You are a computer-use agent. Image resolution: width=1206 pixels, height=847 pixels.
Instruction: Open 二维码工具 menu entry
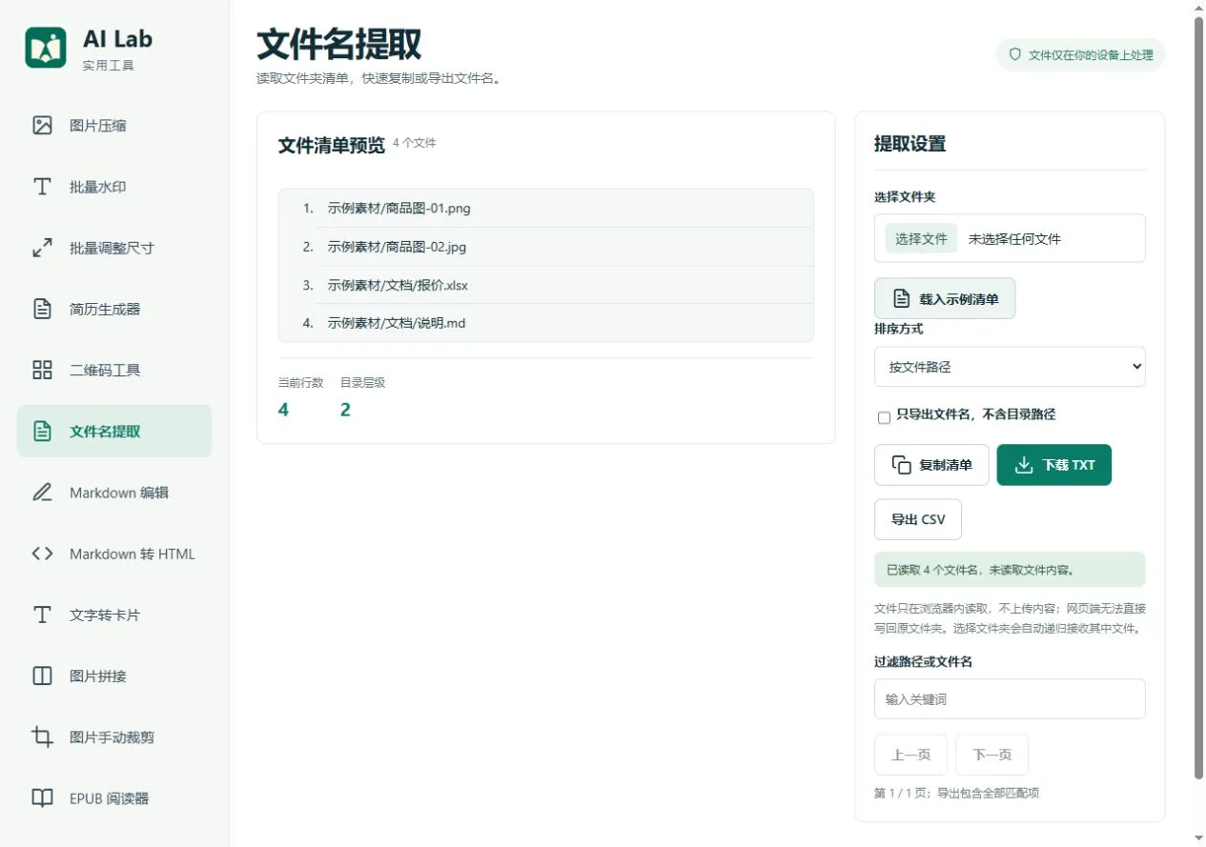coord(114,370)
